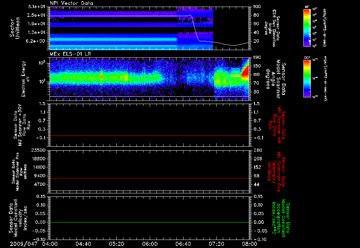360x248 pixels.
Task: Click the "cnts/(cm**2-sr-sec)" units label
Action: click(324, 28)
